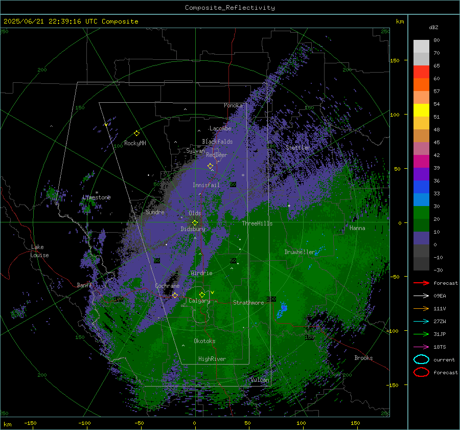Click the cyan current ellipse icon
This screenshot has width=460, height=430.
pos(421,359)
